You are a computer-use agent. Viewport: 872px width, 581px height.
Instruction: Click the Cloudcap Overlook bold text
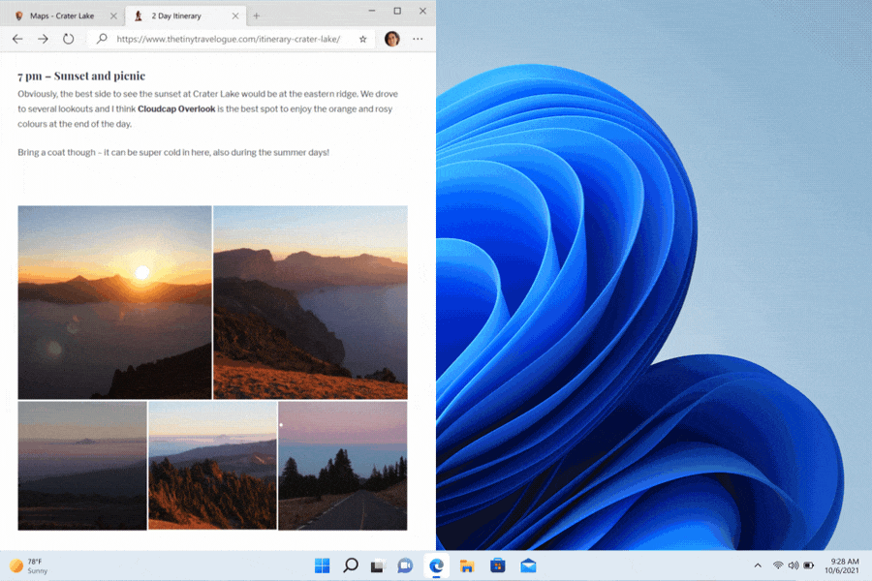(x=176, y=109)
